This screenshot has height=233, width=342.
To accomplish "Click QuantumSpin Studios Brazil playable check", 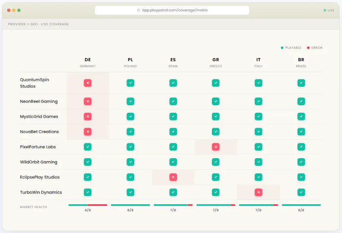I will pyautogui.click(x=301, y=83).
